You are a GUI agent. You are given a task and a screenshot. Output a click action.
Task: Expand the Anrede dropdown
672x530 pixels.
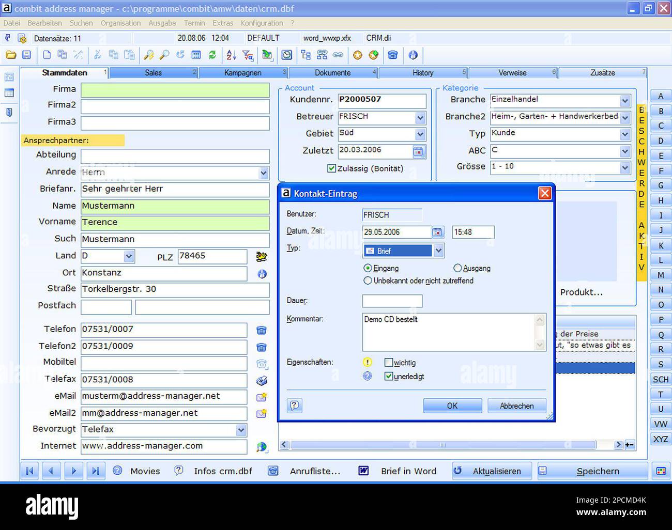264,173
